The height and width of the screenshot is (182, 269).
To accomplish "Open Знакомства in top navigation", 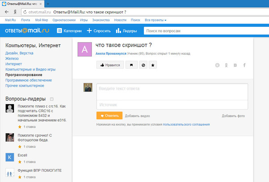I will point(101,20).
